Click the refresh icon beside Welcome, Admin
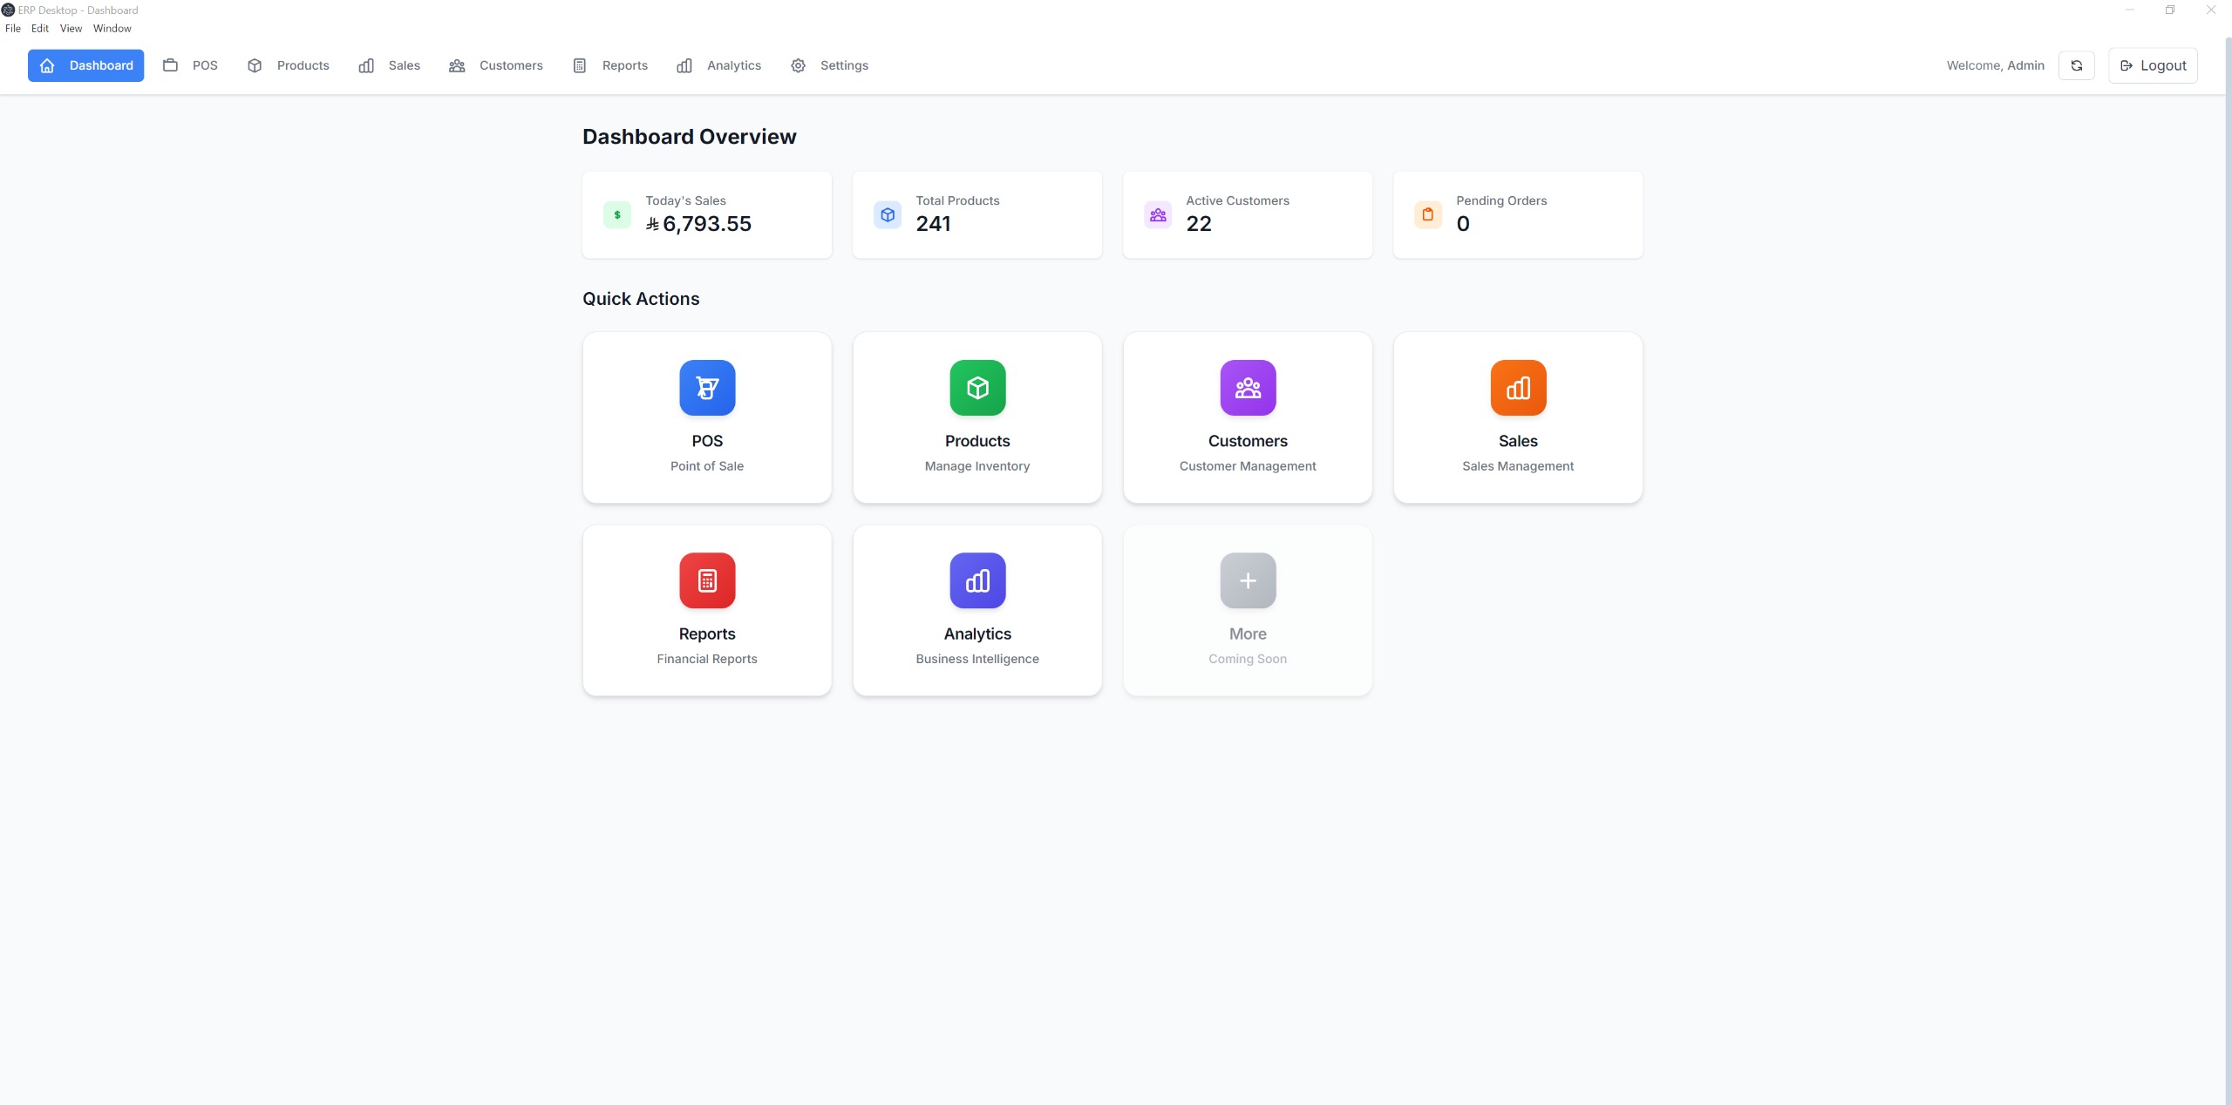Viewport: 2232px width, 1105px height. pos(2076,65)
